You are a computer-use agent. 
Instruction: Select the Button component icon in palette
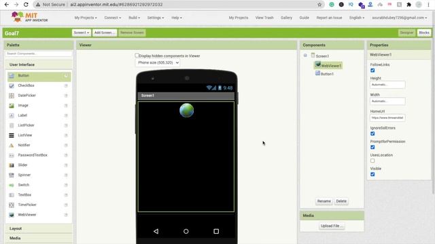click(12, 75)
